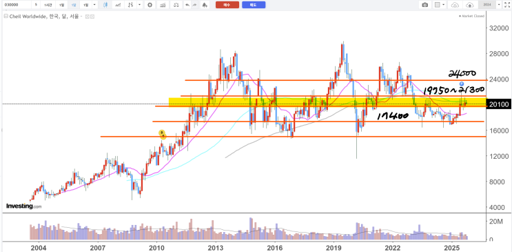Collapse the Cheil Worldwide legend box

coord(6,17)
